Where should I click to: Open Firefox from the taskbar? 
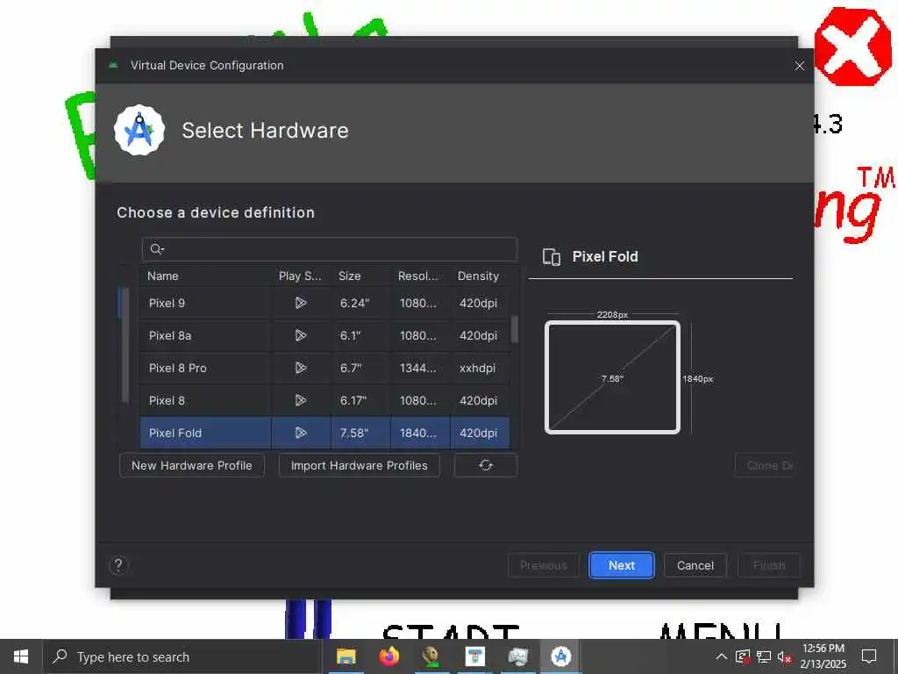pos(388,656)
